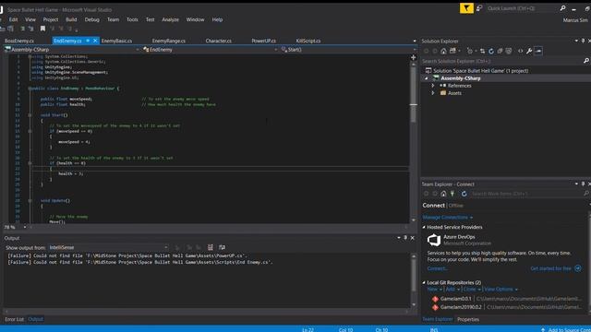Switch to the PowerUP.cs tab

[x=264, y=41]
